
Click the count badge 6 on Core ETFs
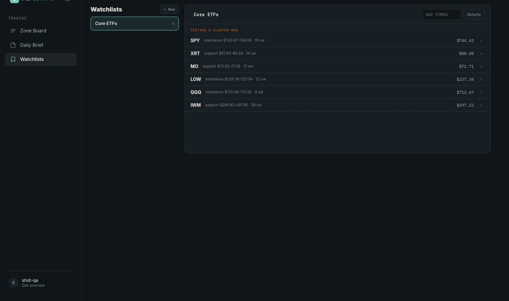[x=173, y=24]
